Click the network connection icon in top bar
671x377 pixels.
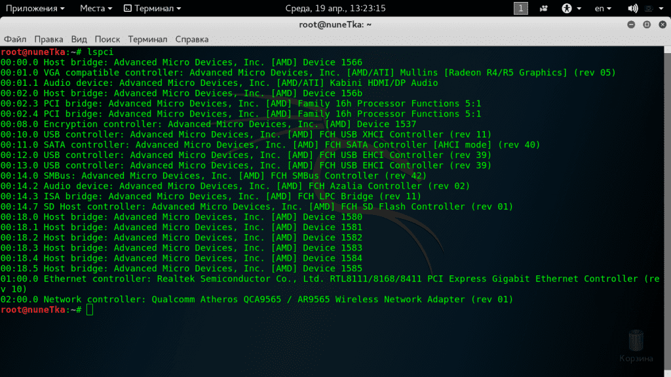tap(648, 9)
